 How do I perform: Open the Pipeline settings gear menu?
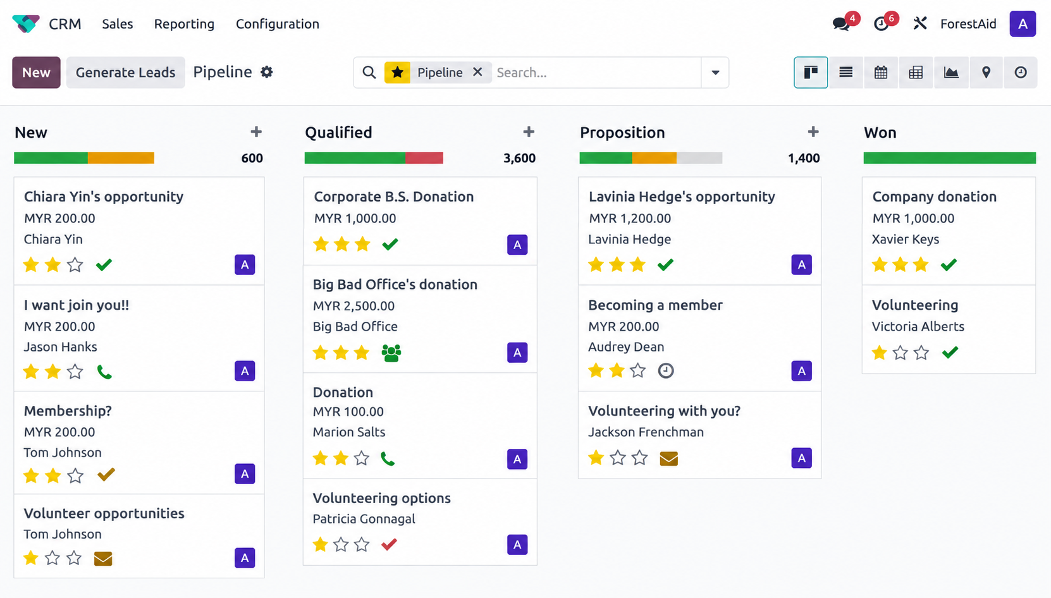267,72
